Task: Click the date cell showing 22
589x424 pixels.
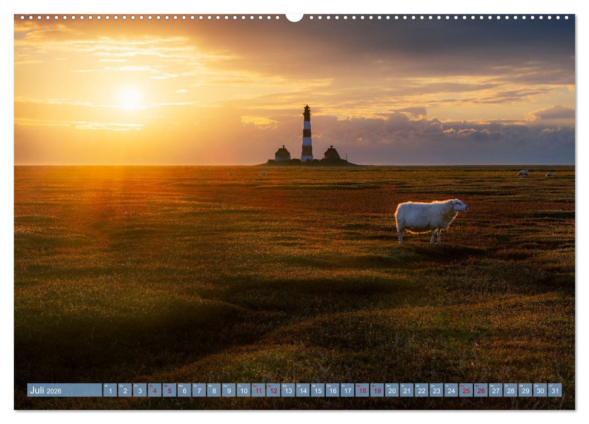Action: tap(422, 391)
